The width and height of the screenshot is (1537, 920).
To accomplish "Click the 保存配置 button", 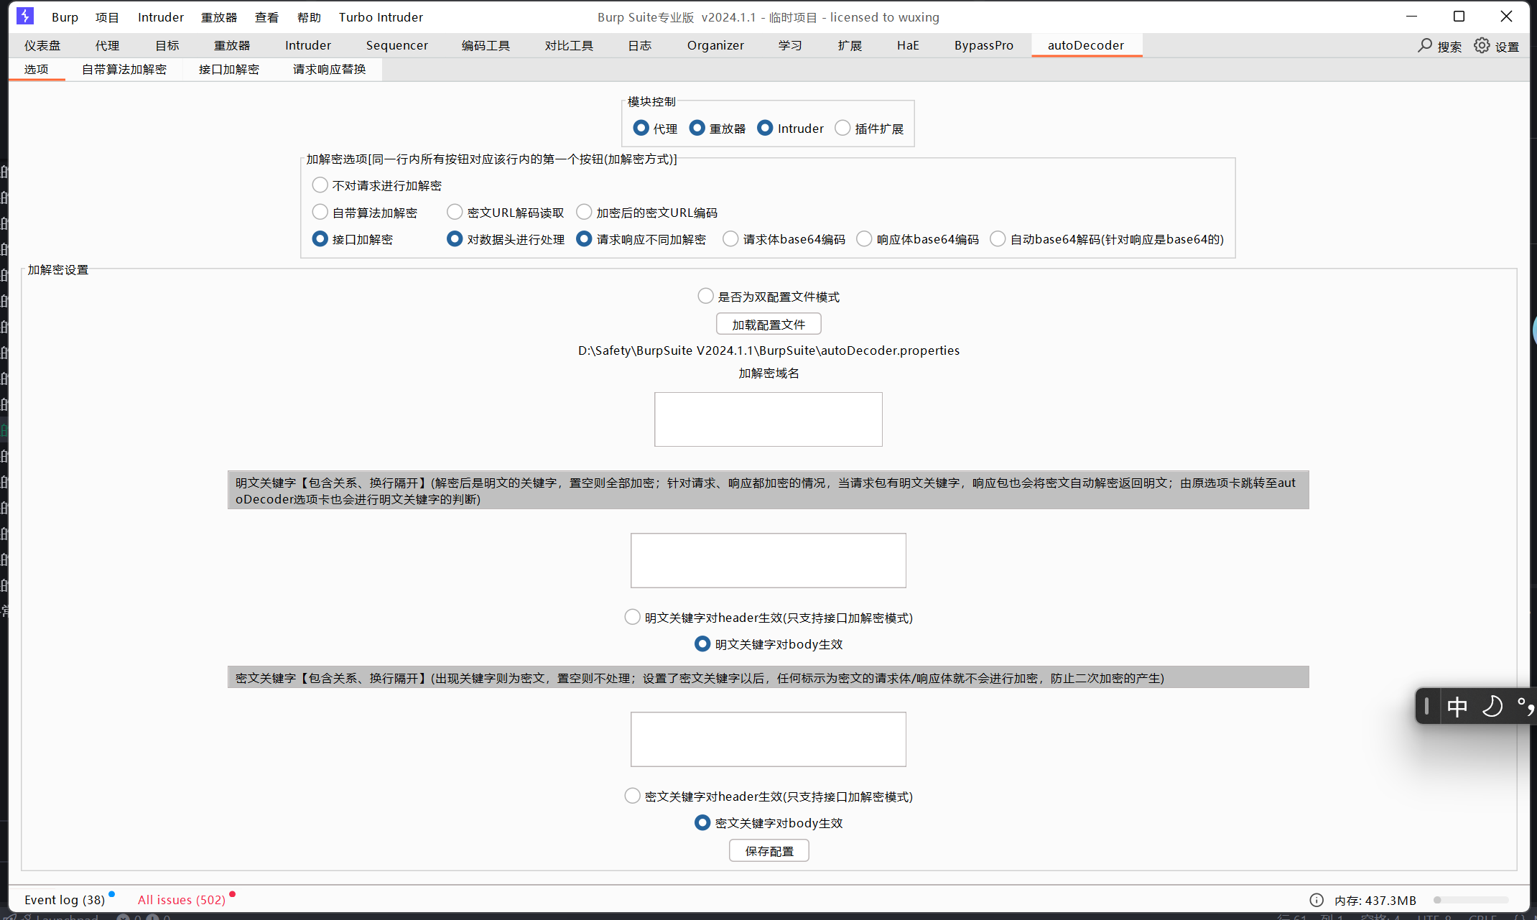I will point(769,851).
